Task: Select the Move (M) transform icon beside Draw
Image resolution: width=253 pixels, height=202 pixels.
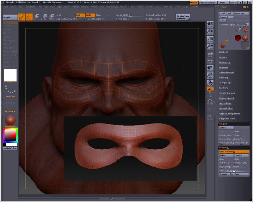Action: pos(36,17)
